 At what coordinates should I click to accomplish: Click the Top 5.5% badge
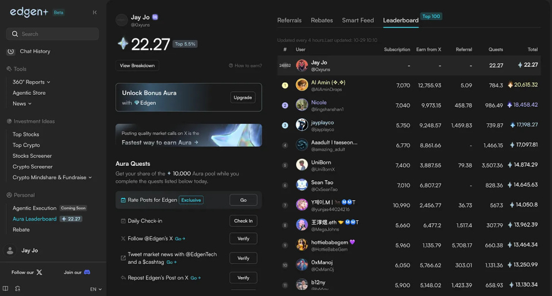coord(185,44)
